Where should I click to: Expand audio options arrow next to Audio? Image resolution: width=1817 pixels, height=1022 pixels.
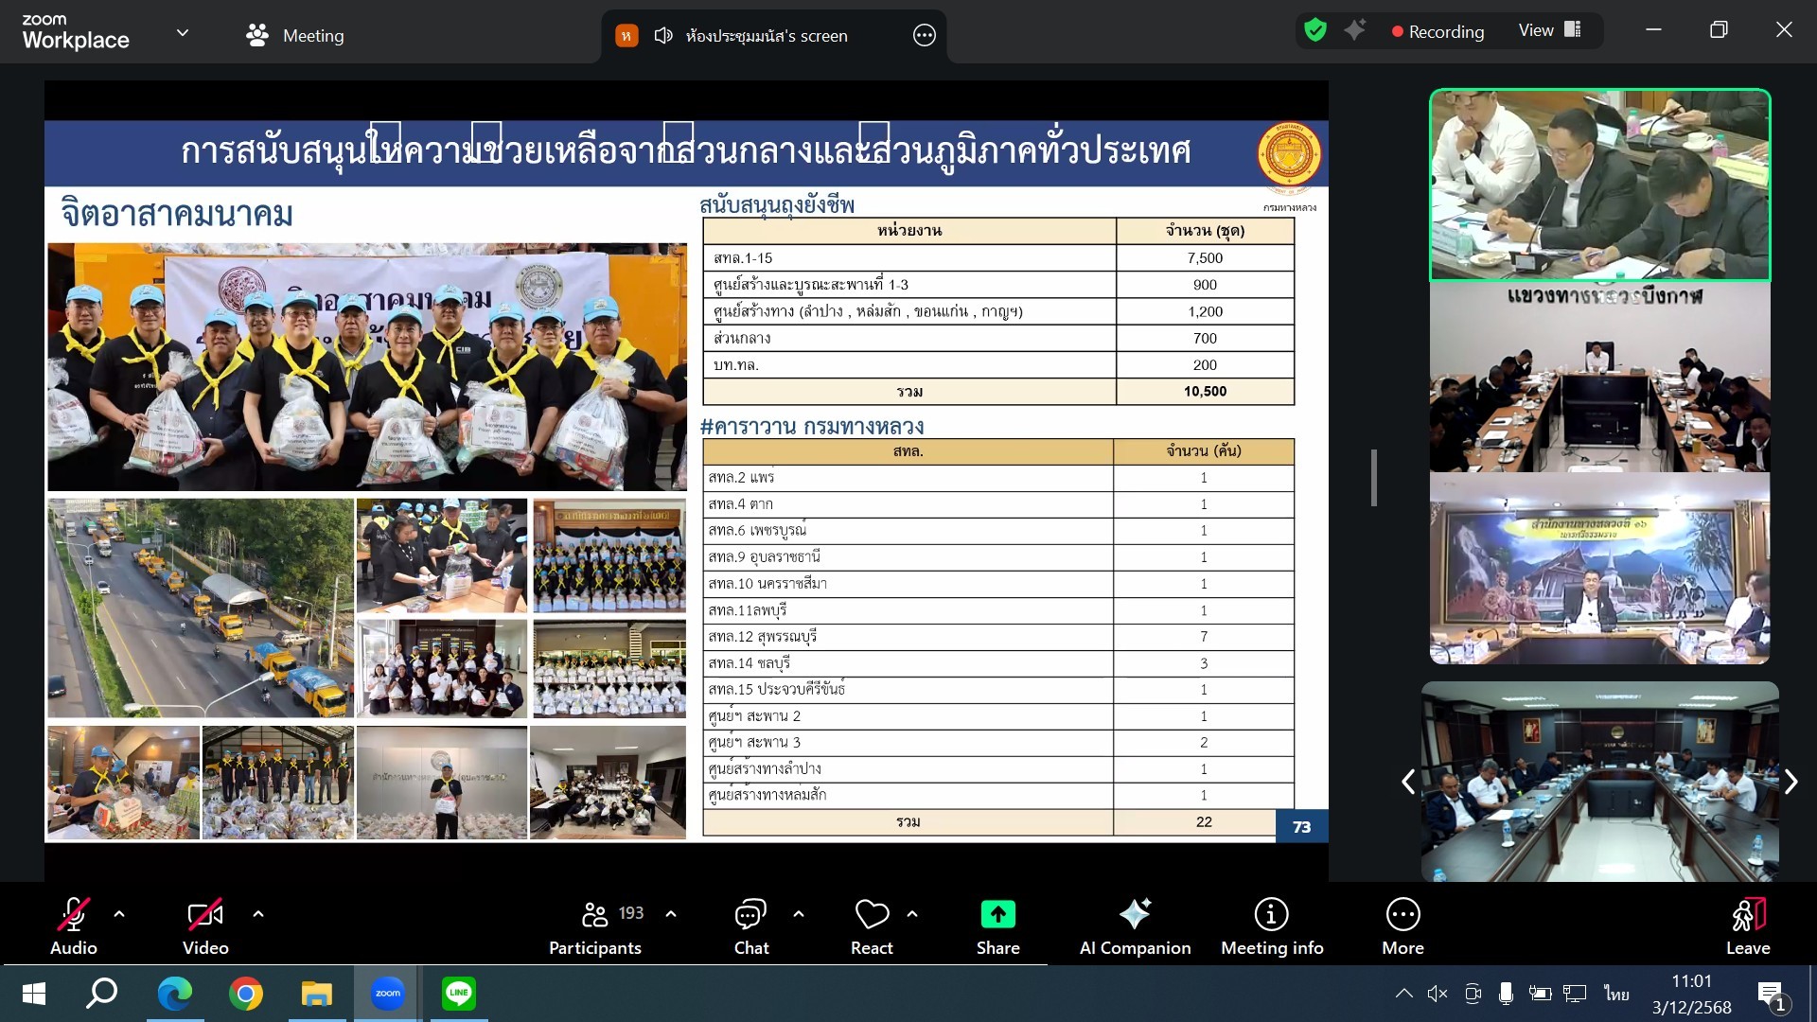click(119, 913)
